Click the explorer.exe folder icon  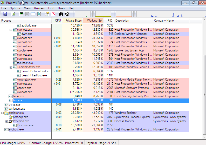click(6, 113)
